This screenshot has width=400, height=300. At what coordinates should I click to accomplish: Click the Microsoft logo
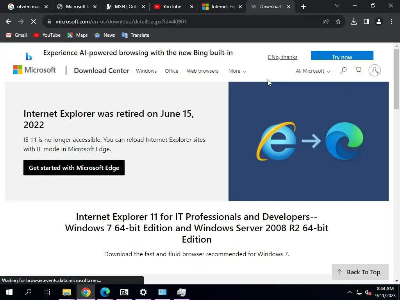pos(34,70)
